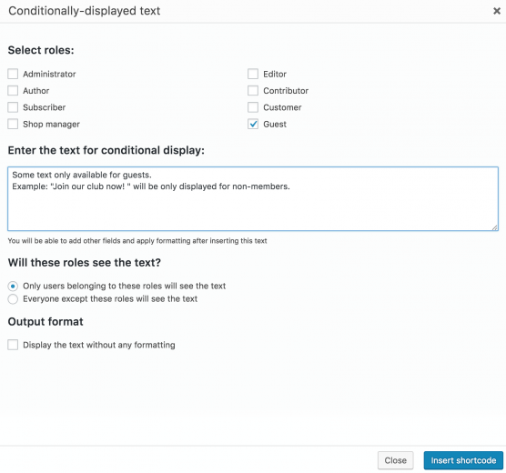Check the Author role checkbox

click(13, 91)
